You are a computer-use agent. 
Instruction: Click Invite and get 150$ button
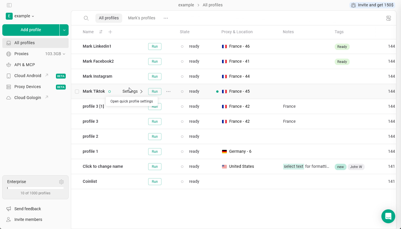point(372,5)
